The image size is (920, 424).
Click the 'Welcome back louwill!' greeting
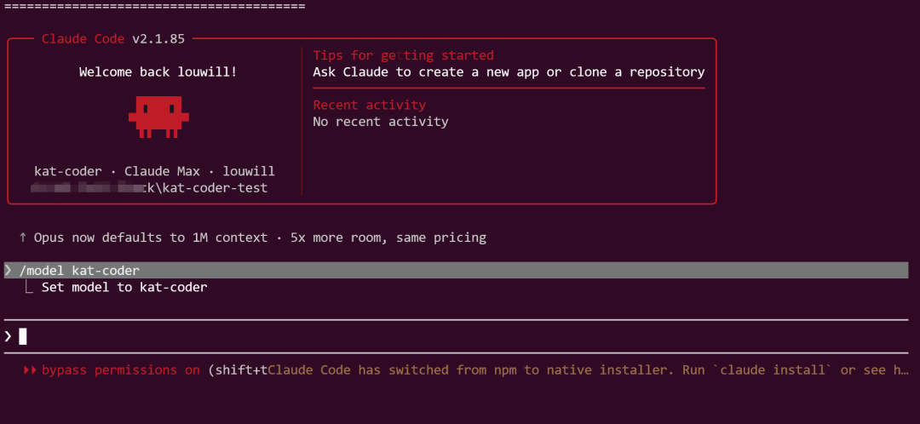point(158,72)
